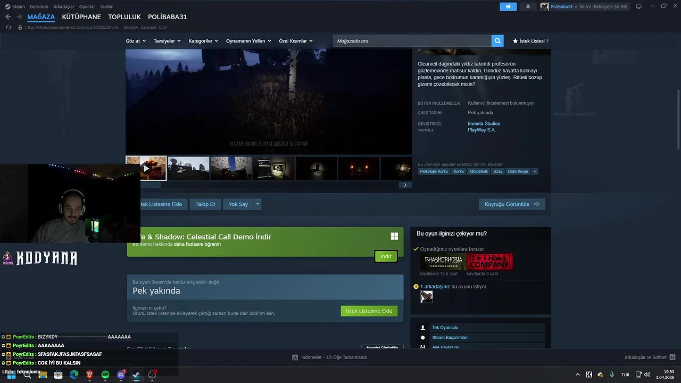
Task: Show hidden system tray icons chevron
Action: click(578, 374)
